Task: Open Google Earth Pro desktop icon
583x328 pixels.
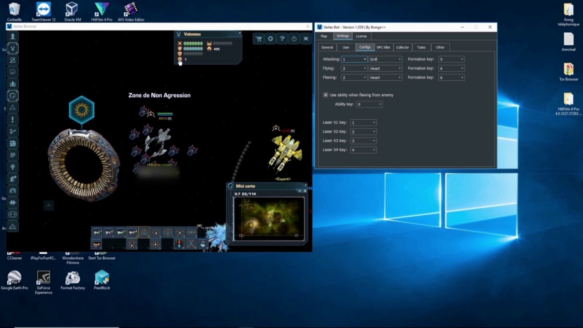Action: 14,280
